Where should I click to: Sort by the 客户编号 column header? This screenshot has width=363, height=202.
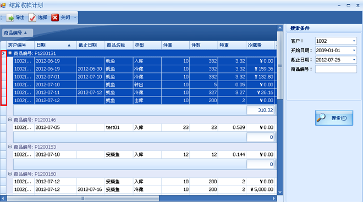point(20,45)
